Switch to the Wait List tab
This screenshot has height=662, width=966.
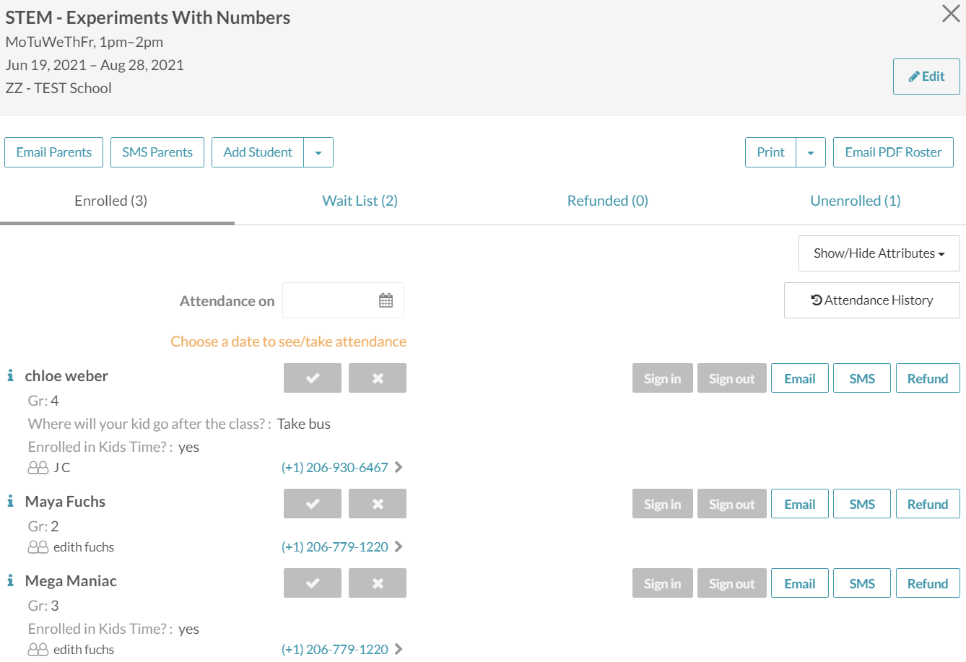[360, 201]
